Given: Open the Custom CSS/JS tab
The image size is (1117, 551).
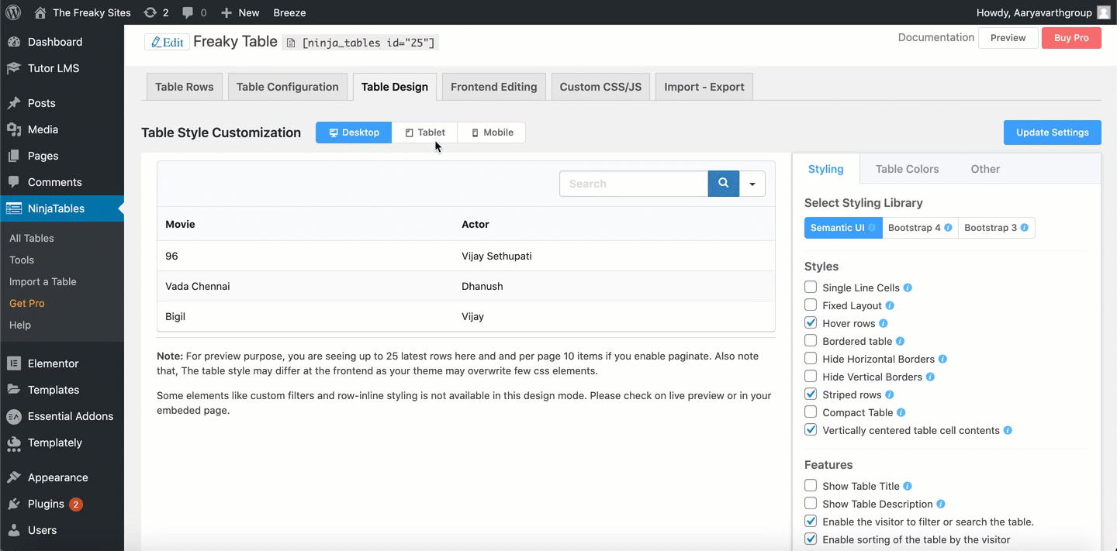Looking at the screenshot, I should [x=601, y=87].
